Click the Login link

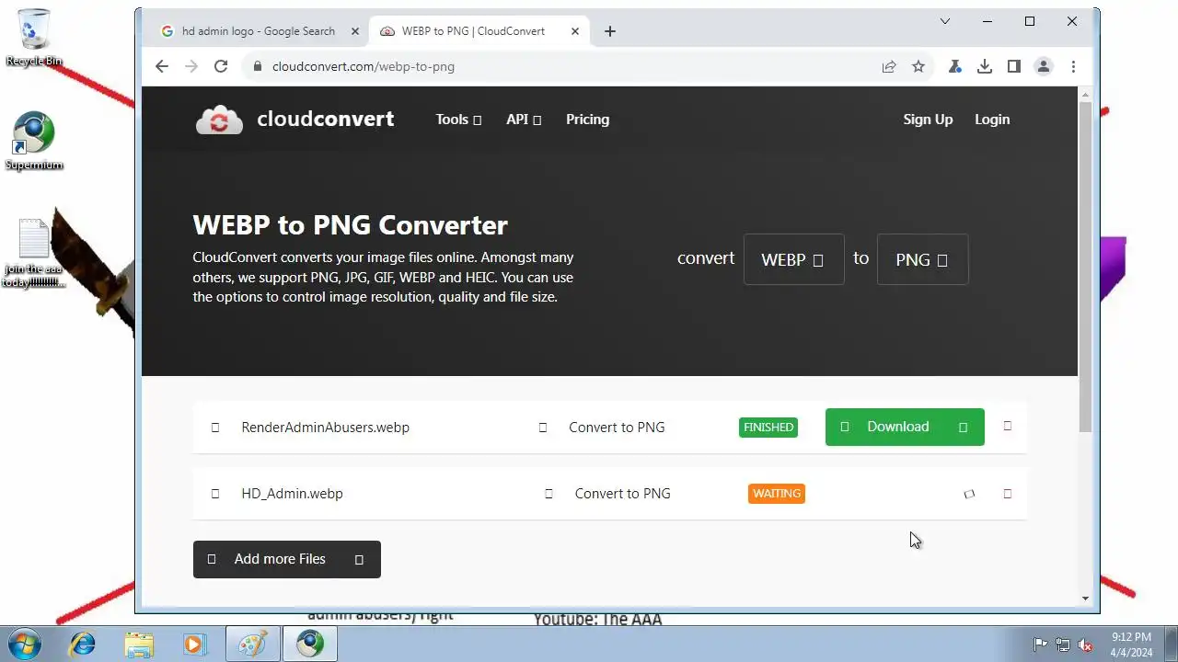(x=992, y=120)
